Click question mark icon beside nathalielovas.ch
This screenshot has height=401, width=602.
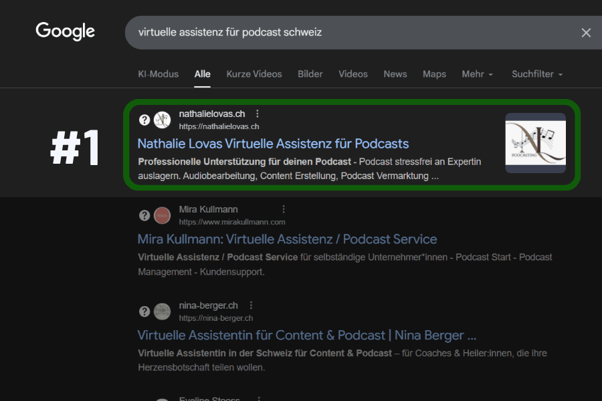click(x=144, y=120)
